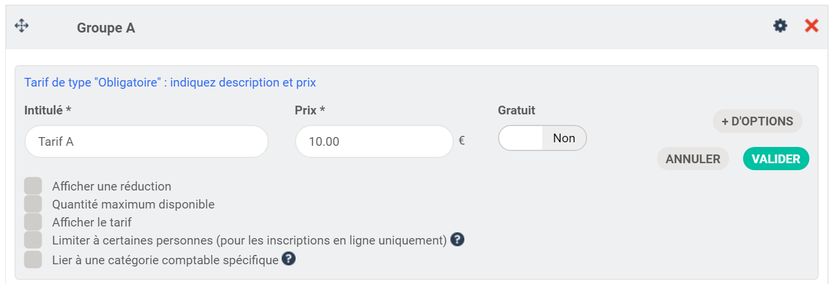Click the blue "Tarif de type Obligatoire" hint text
The height and width of the screenshot is (284, 835).
170,82
